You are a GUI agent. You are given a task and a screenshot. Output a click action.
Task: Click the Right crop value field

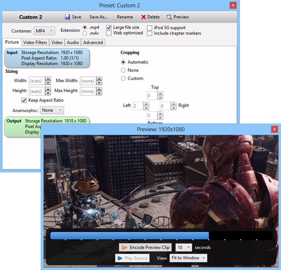click(165, 106)
